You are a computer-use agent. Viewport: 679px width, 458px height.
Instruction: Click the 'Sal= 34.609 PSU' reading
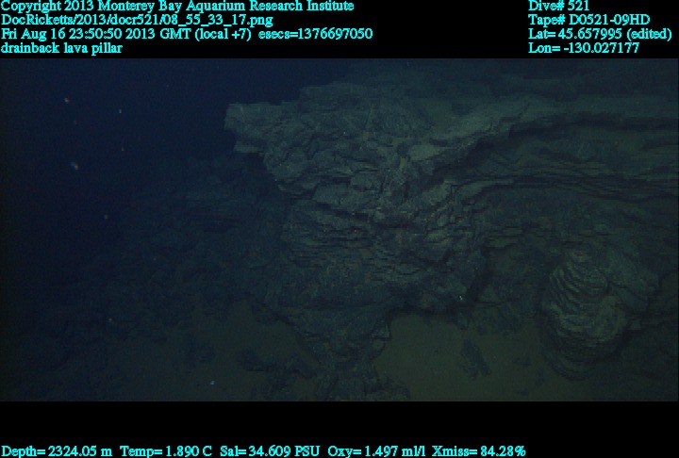270,451
